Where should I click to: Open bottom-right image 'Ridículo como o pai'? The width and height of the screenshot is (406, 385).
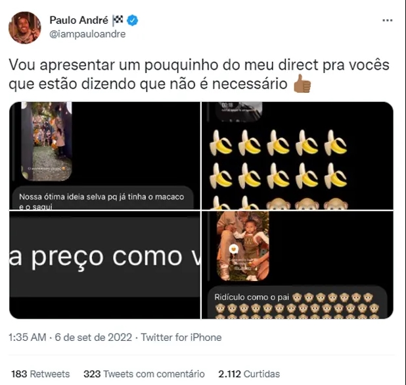tap(297, 265)
